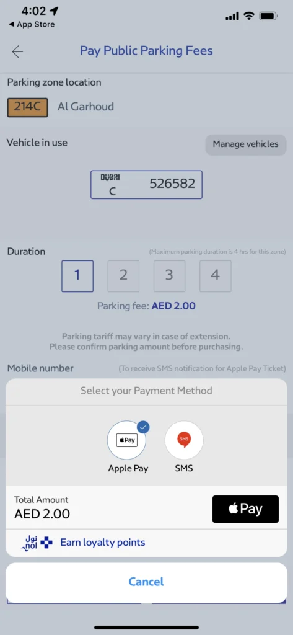Tap the Wi-Fi status icon
The width and height of the screenshot is (293, 635).
(x=249, y=16)
